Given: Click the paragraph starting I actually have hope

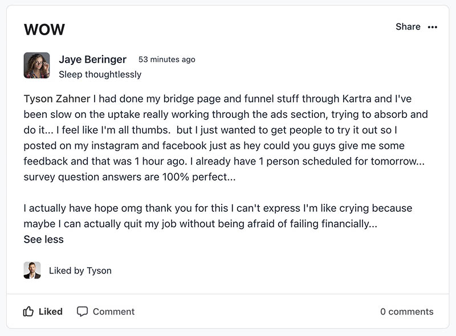Looking at the screenshot, I should (218, 216).
